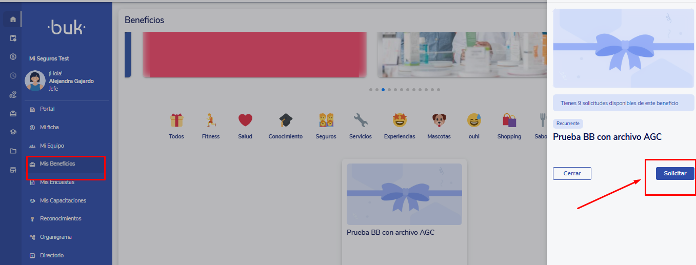Click the Cerrar button
The image size is (696, 265).
pyautogui.click(x=572, y=174)
